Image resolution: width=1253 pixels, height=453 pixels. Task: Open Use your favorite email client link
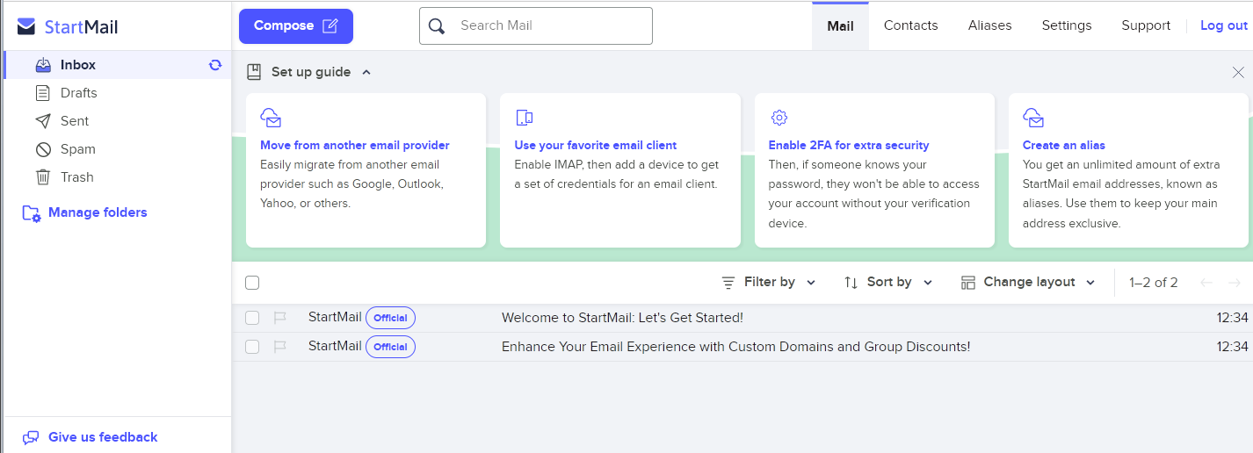click(596, 145)
